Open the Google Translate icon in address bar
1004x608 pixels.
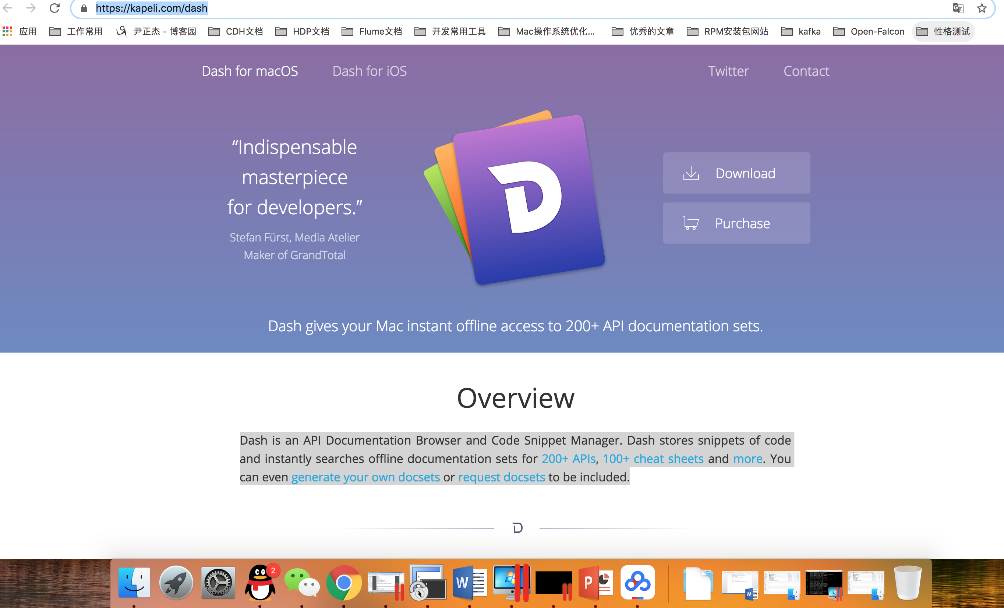pos(958,8)
